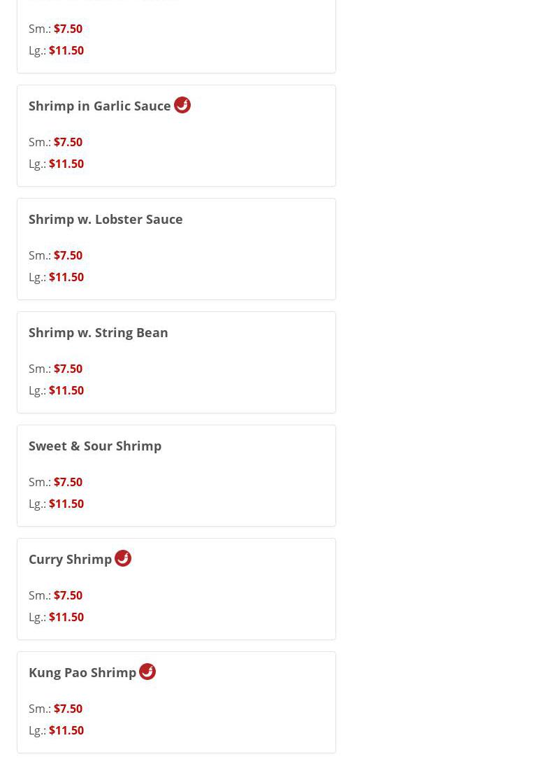Viewport: 538px width, 759px height.
Task: Pick small $7.50 Shrimp in Garlic Sauce price
Action: coord(68,142)
